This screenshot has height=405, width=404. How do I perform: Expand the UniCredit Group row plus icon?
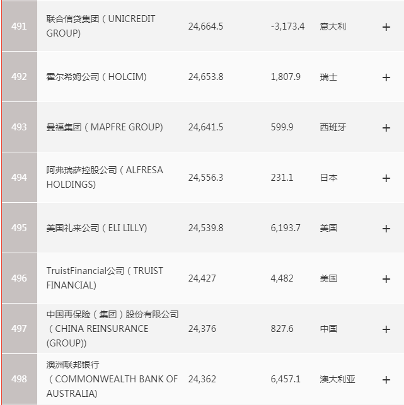click(386, 26)
